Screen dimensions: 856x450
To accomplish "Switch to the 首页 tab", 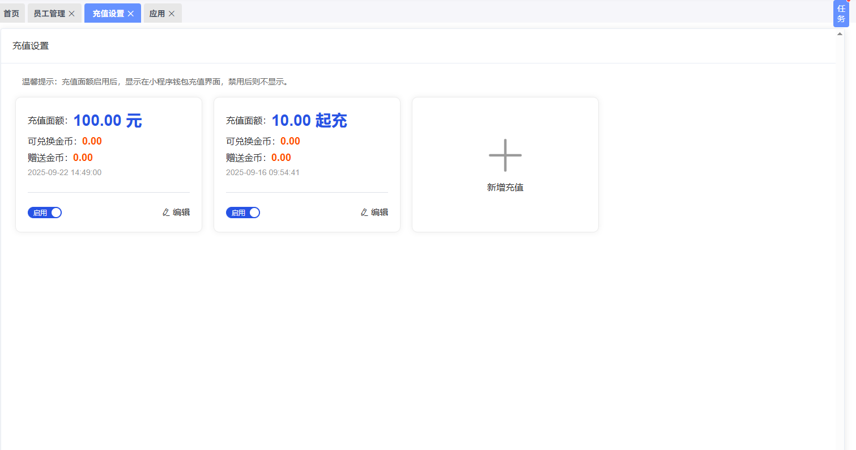I will [11, 14].
